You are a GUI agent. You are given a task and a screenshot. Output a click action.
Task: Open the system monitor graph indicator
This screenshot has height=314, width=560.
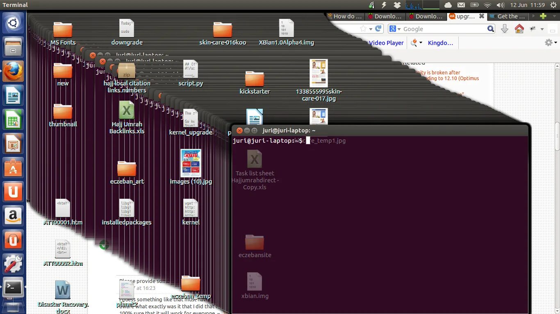422,5
